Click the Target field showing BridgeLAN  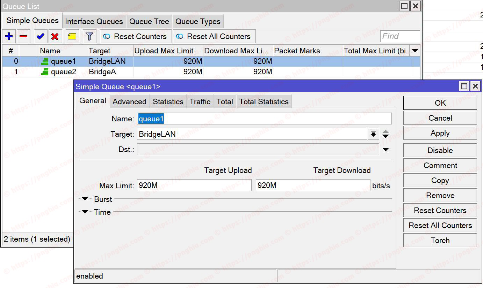coord(252,134)
